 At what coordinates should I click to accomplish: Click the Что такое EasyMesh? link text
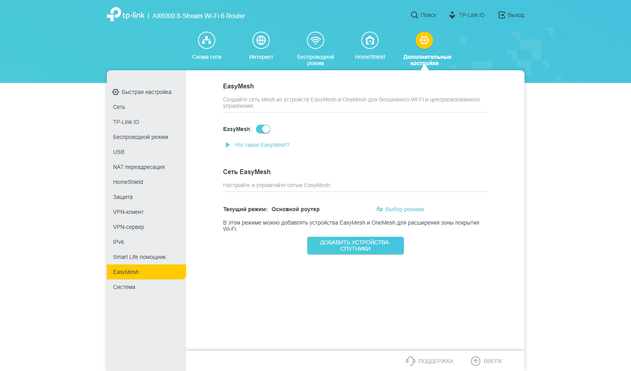pyautogui.click(x=261, y=145)
